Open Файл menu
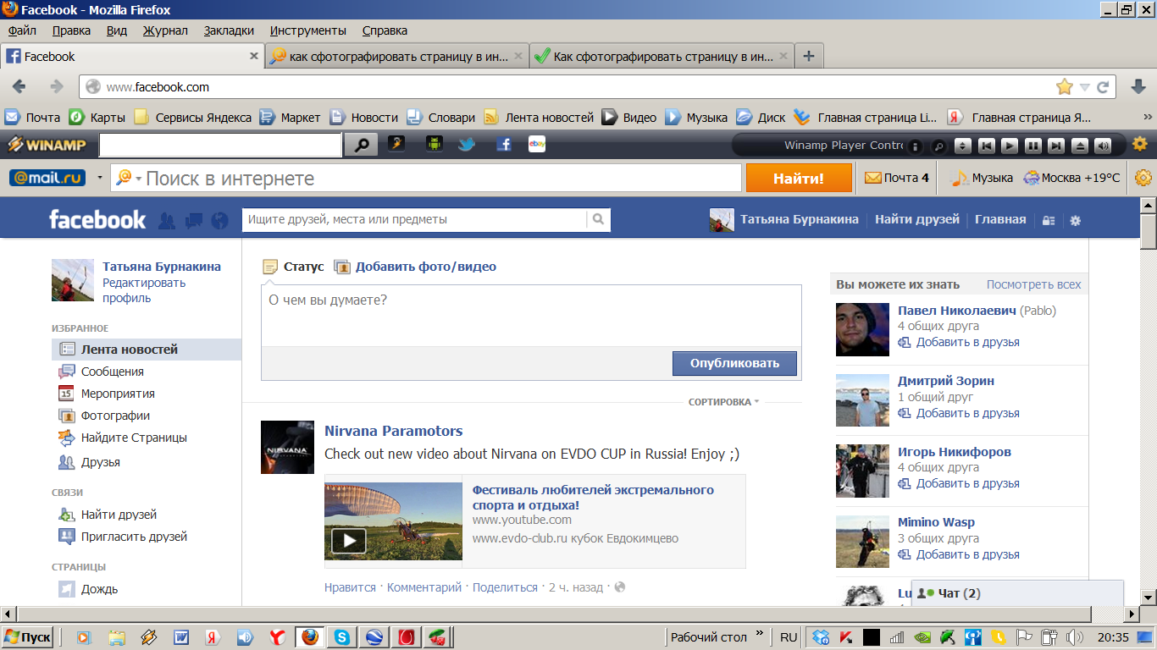 click(22, 30)
